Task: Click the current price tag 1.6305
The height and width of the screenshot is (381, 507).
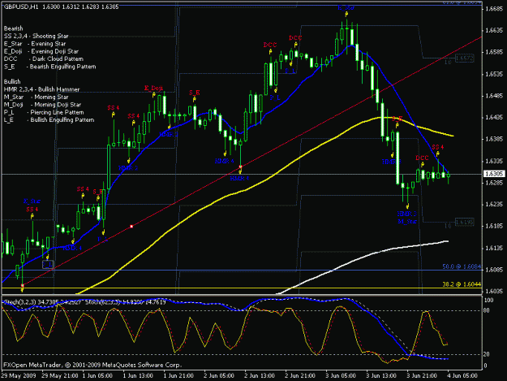Action: point(494,174)
